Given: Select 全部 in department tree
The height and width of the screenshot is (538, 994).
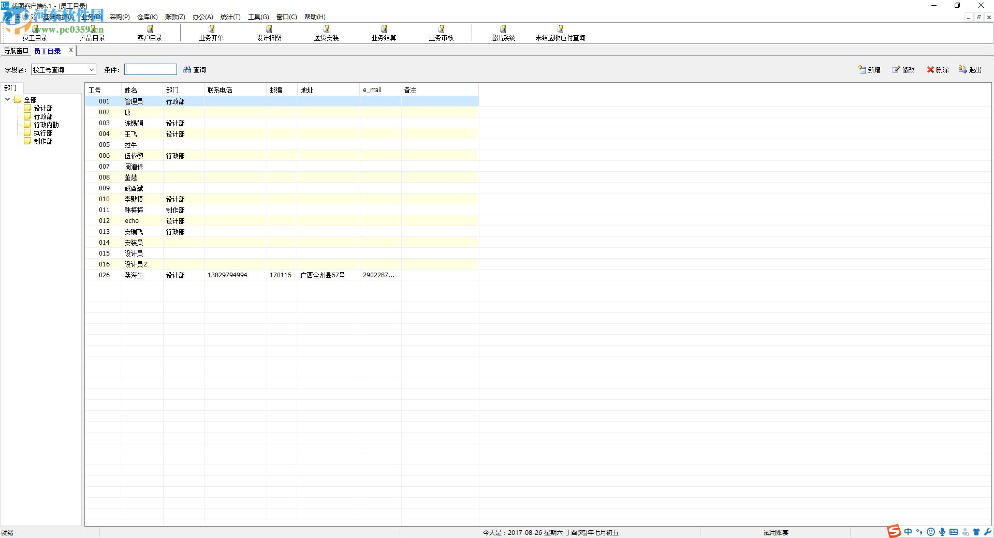Looking at the screenshot, I should 30,100.
